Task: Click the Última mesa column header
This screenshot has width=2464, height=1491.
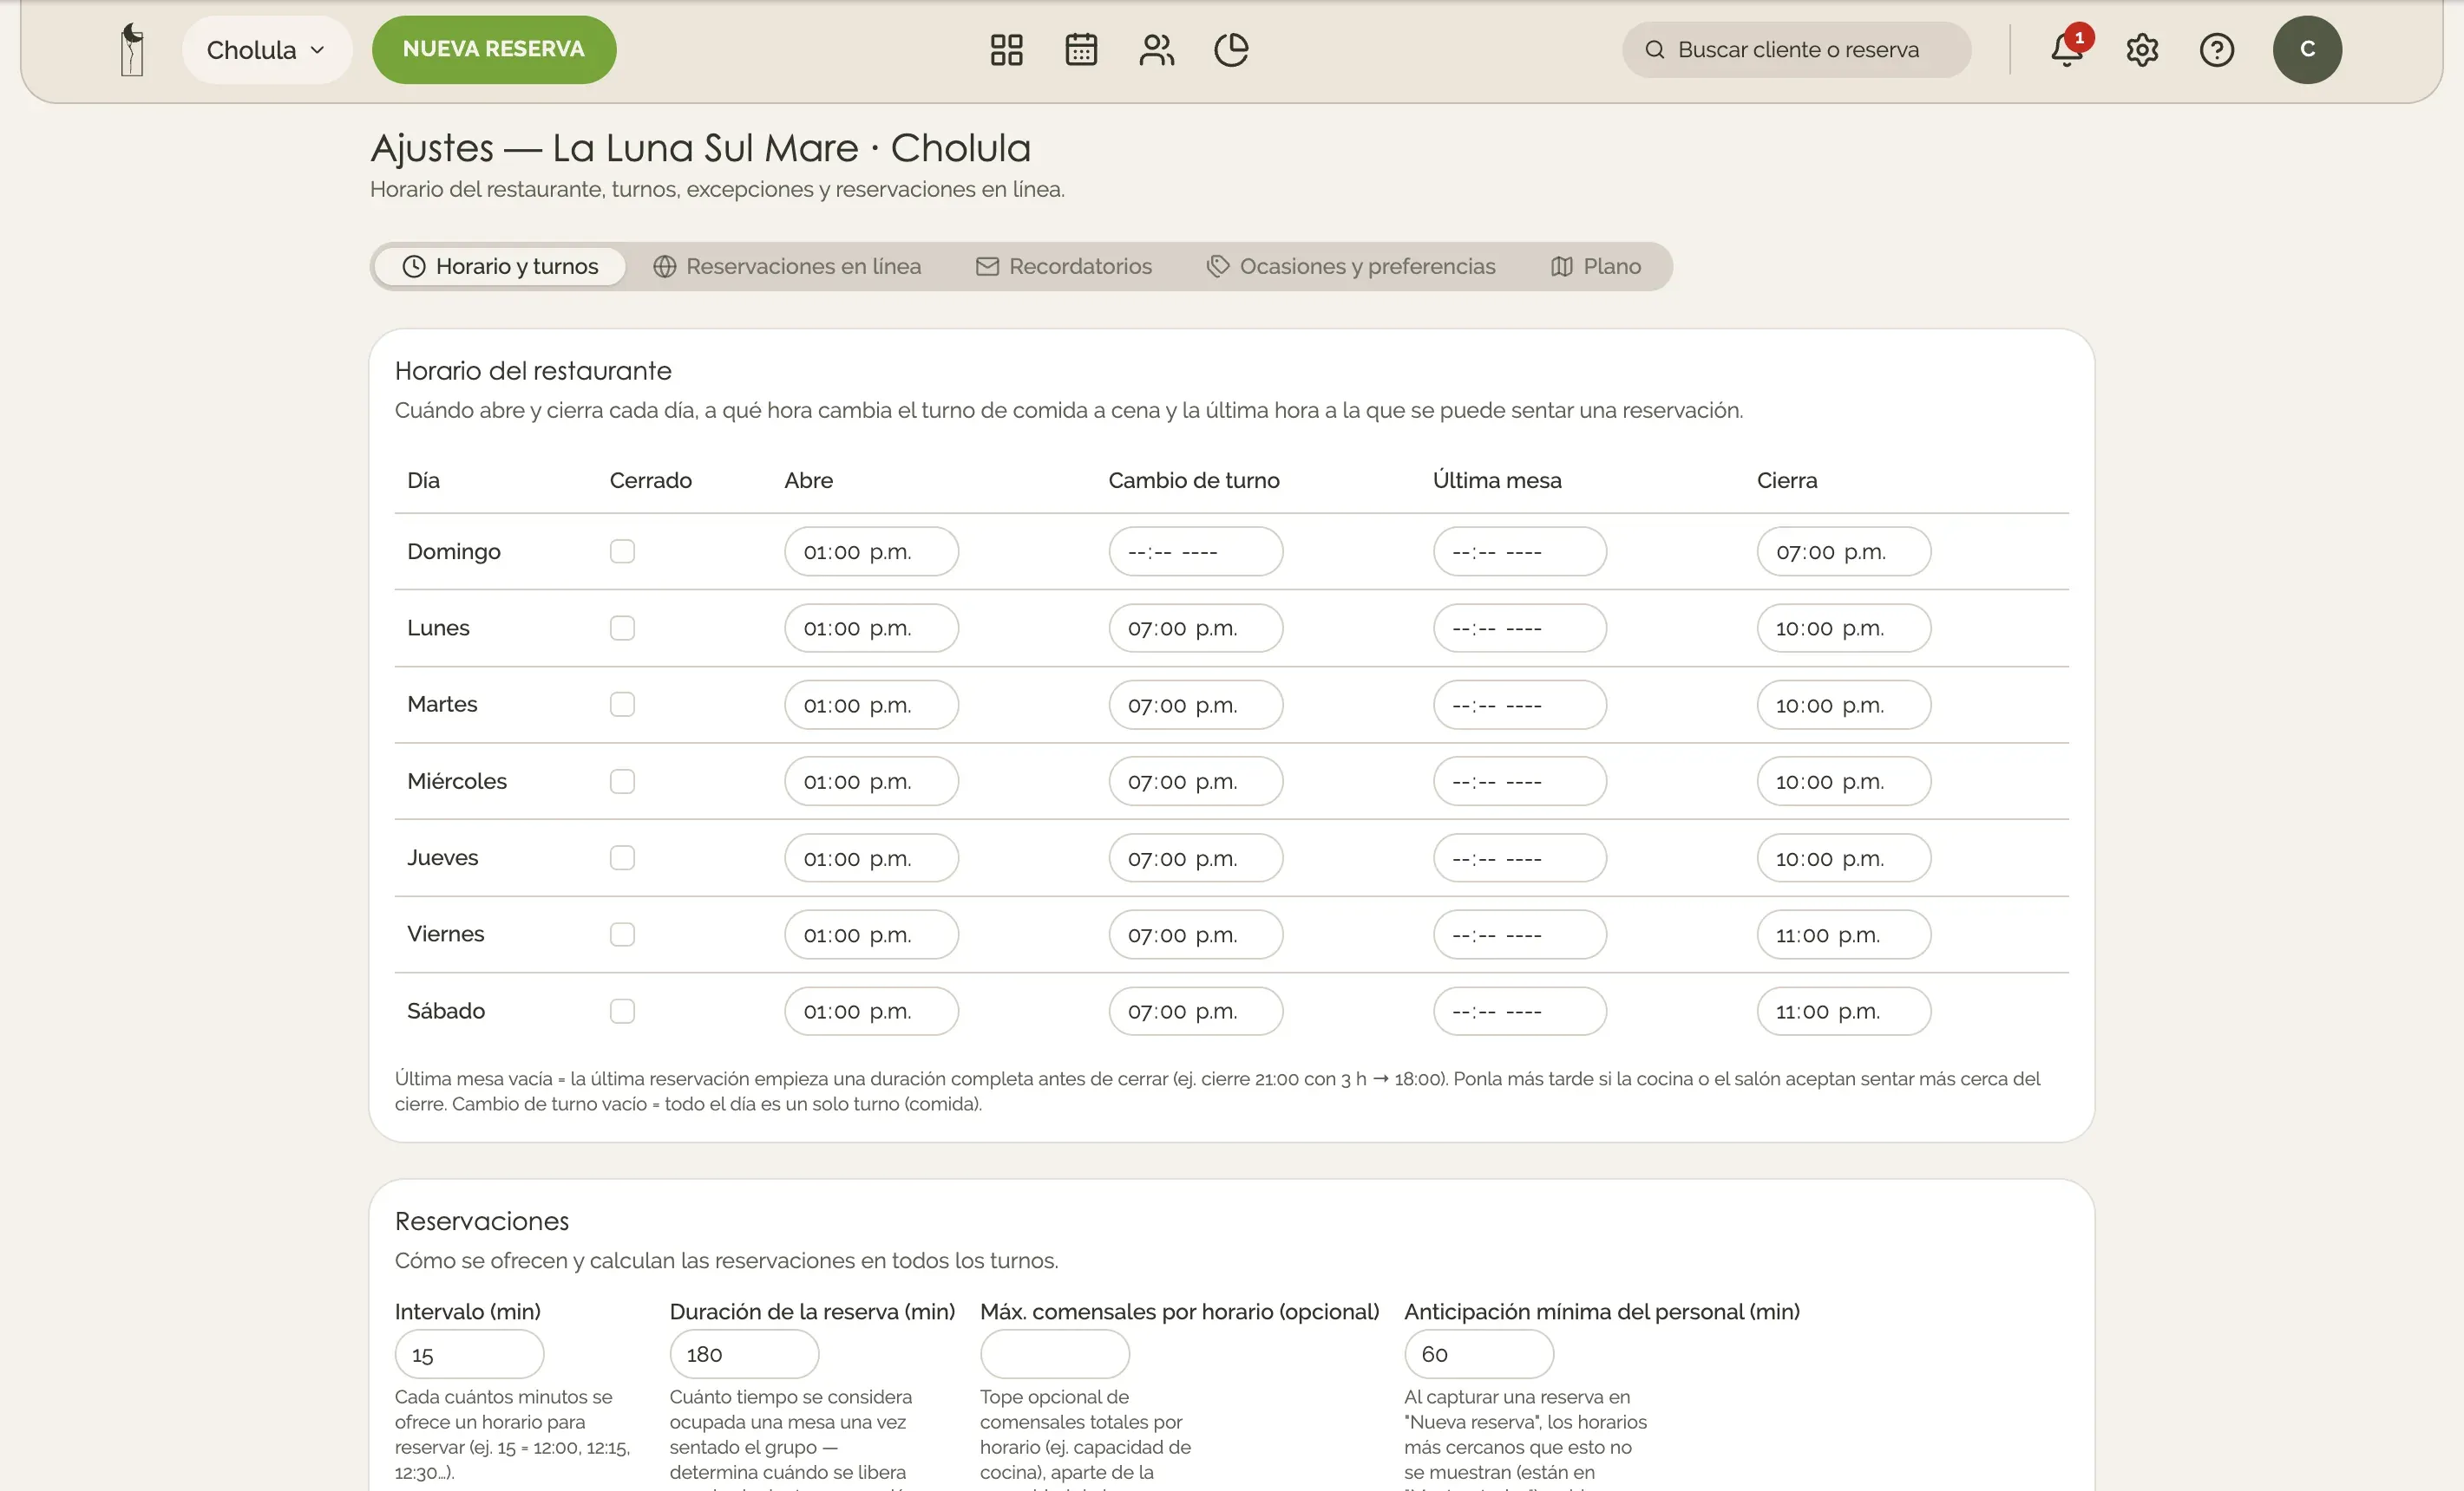Action: (x=1497, y=481)
